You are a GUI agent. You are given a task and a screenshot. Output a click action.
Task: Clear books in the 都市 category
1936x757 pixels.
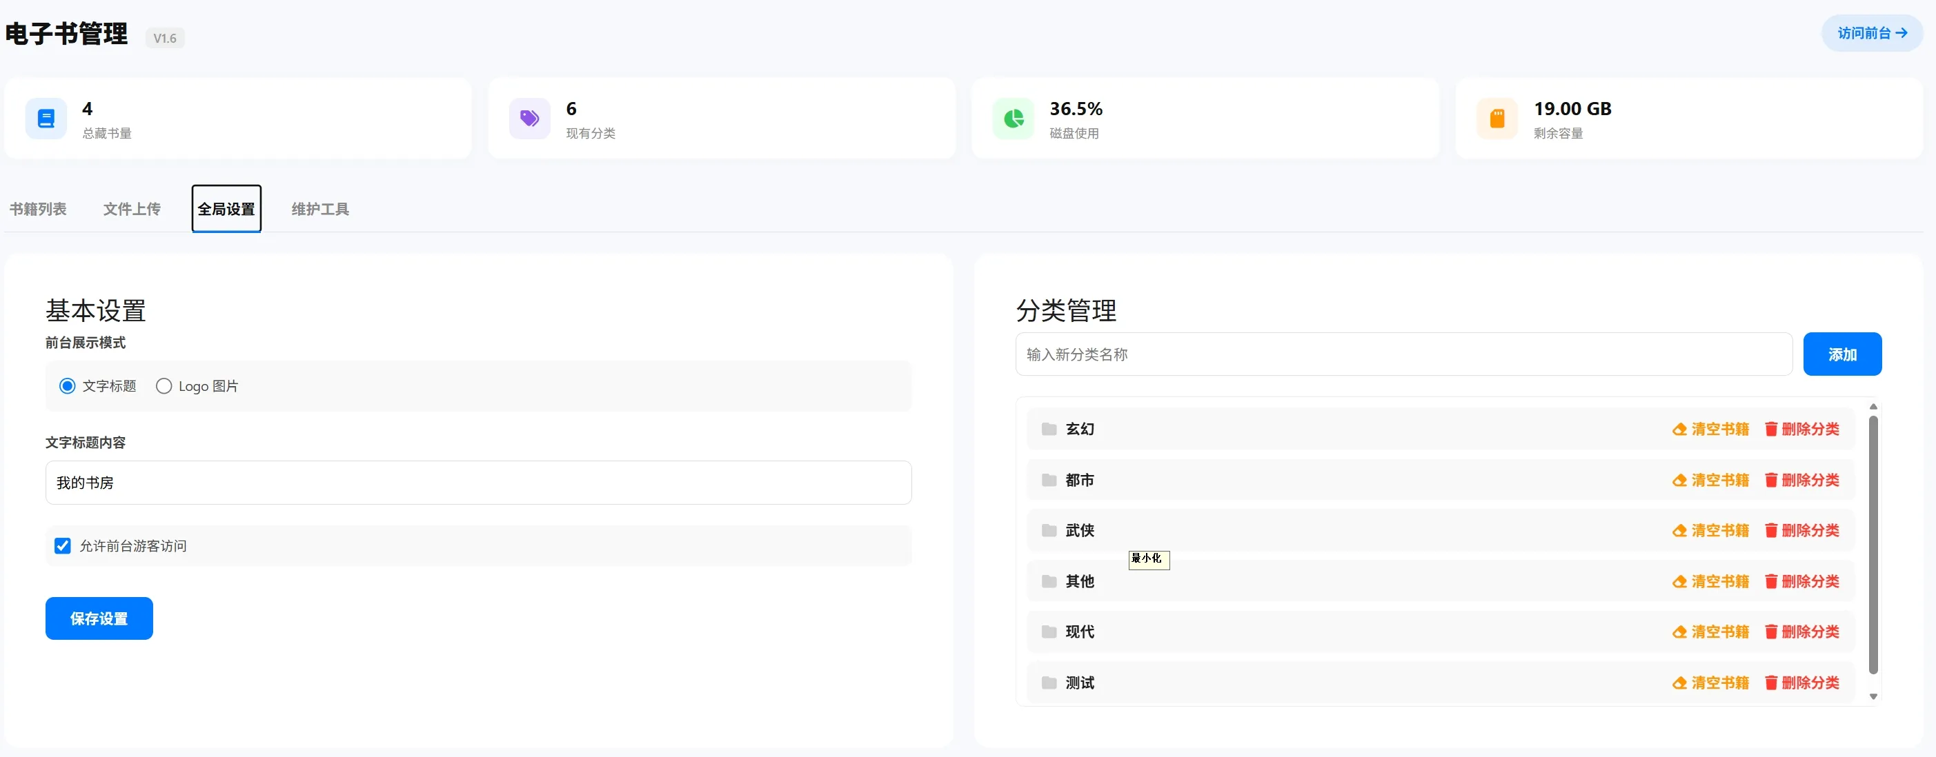pos(1710,480)
